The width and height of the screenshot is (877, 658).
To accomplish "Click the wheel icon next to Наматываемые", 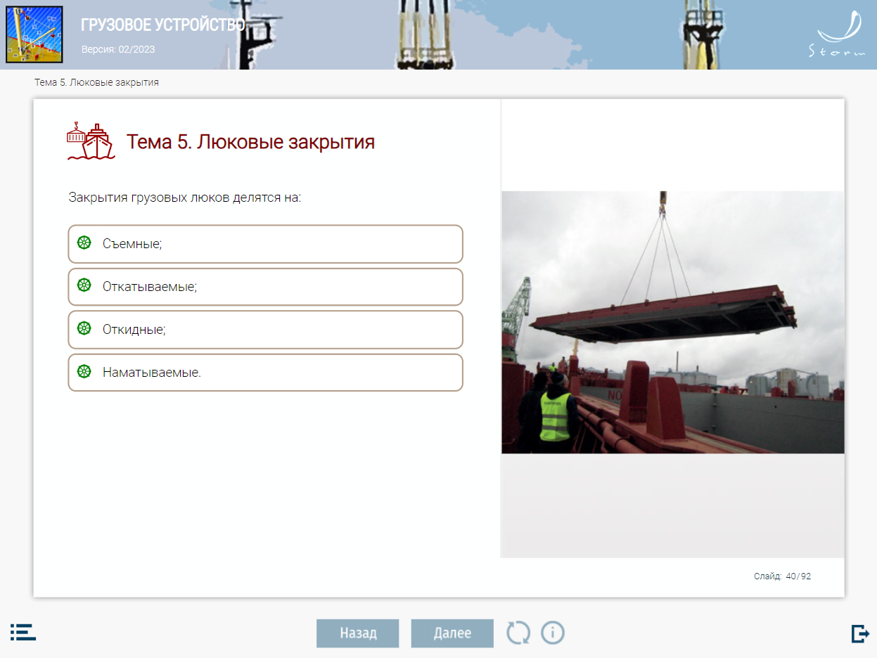I will [x=84, y=371].
